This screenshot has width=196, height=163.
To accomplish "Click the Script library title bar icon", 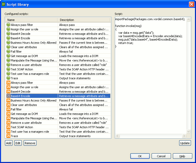I will [x=4, y=4].
